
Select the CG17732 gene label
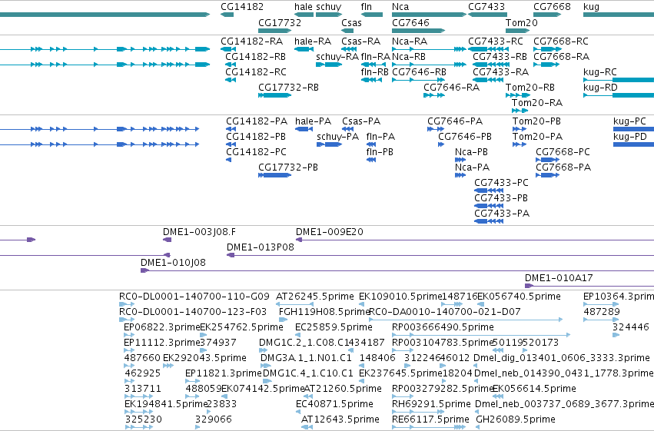click(280, 22)
